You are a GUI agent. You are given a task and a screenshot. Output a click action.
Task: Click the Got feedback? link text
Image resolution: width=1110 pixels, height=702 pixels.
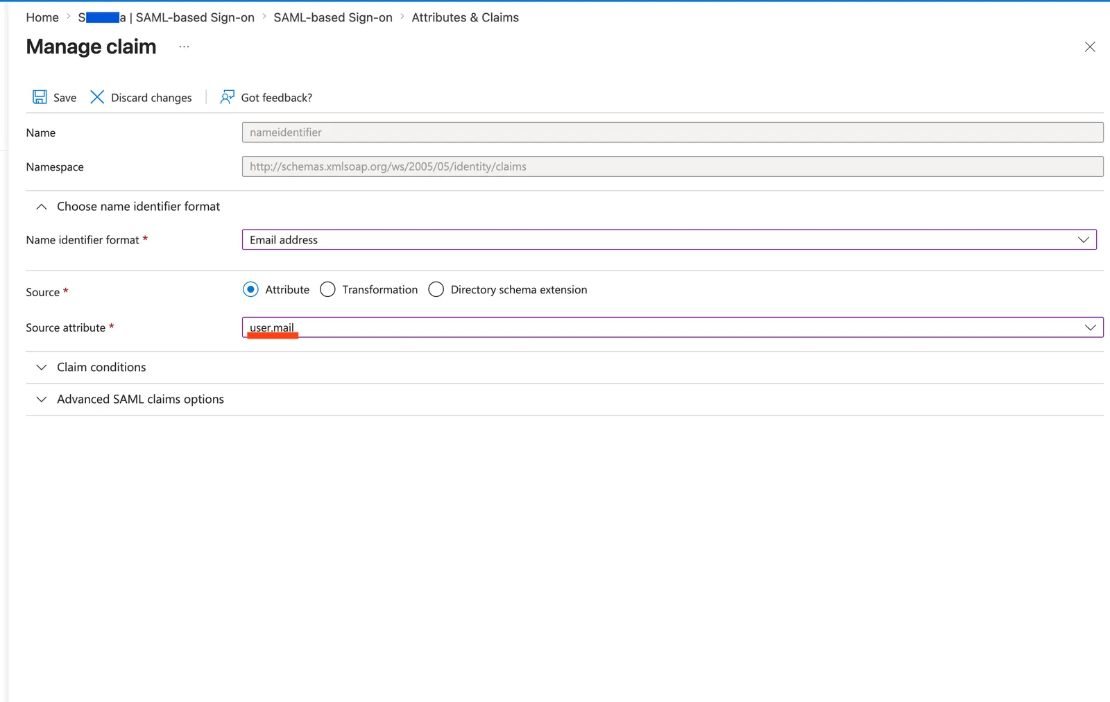click(276, 98)
